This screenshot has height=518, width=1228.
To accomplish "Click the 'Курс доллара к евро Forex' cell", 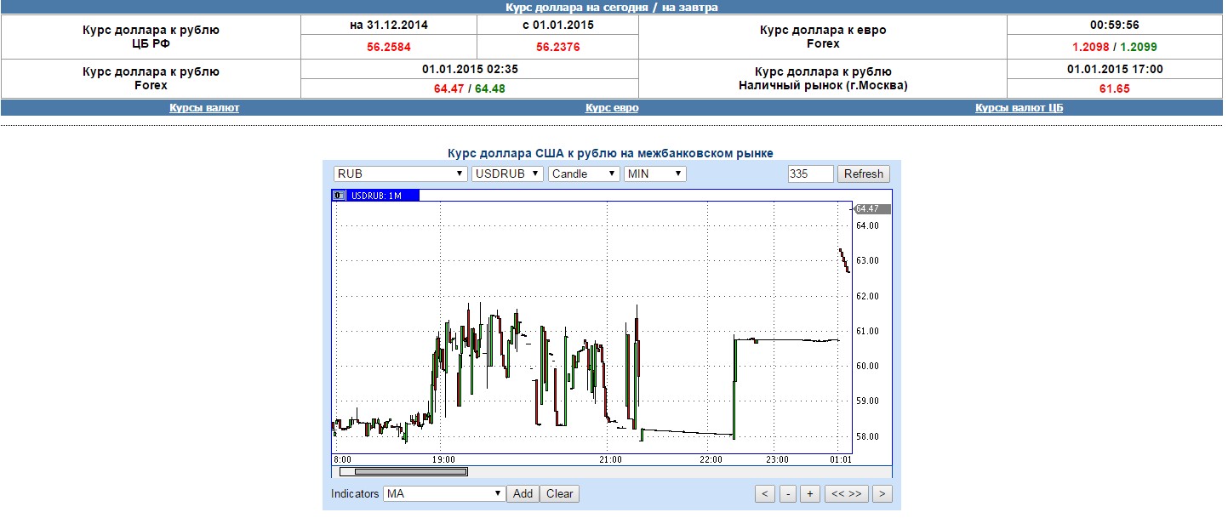I will 823,37.
